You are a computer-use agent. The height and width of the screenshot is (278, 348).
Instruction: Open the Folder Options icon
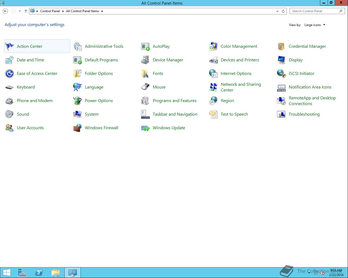(77, 74)
